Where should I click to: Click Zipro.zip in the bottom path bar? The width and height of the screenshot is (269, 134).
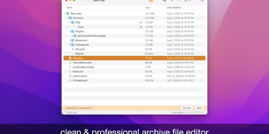point(71,113)
